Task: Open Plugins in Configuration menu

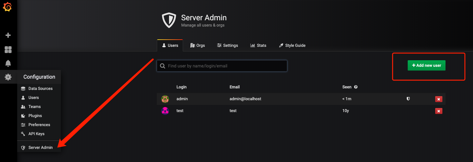Action: 39,116
